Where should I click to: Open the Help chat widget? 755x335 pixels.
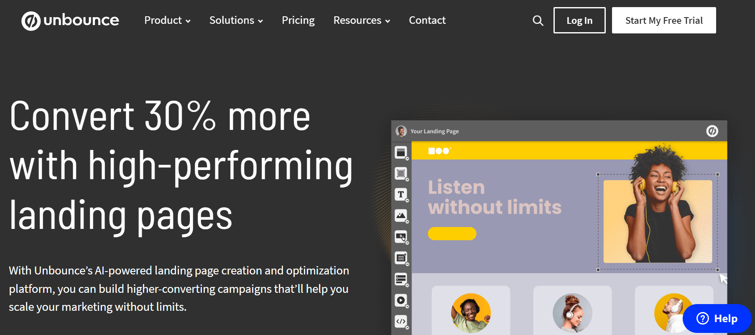point(717,319)
